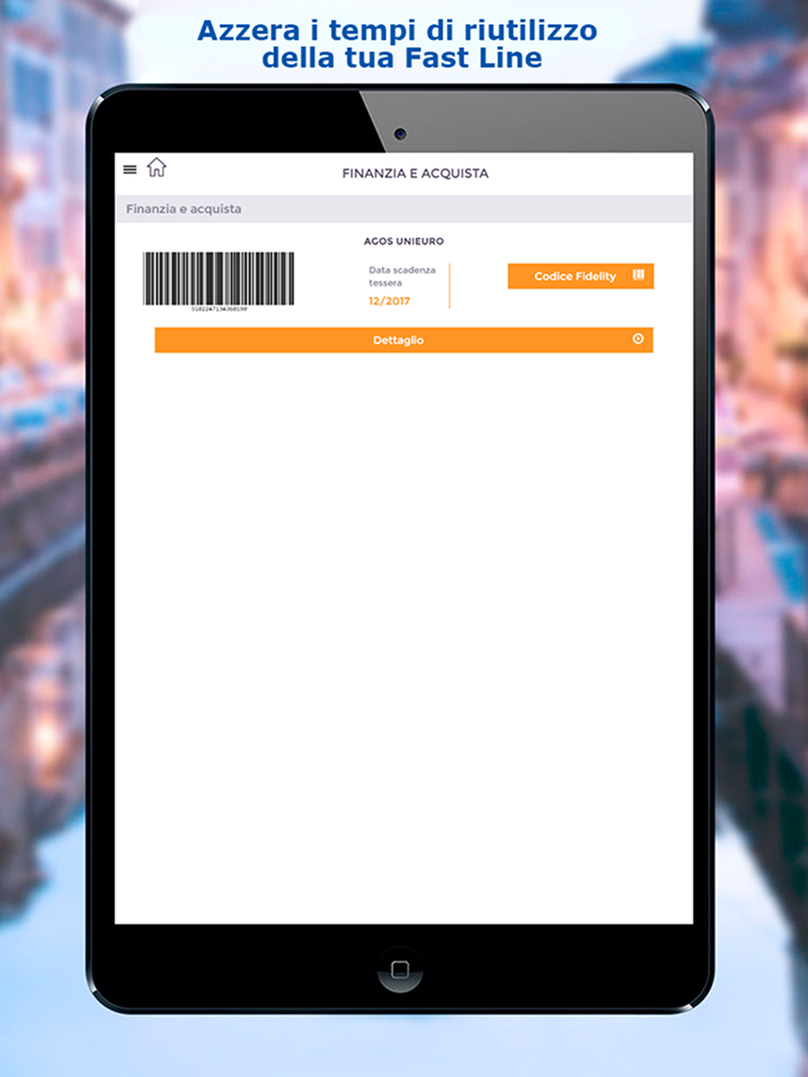Expand the orange Dettaglio bar
The width and height of the screenshot is (808, 1077).
[x=403, y=340]
